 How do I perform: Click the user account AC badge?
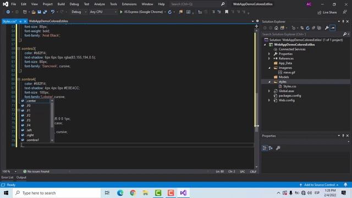pos(309,4)
